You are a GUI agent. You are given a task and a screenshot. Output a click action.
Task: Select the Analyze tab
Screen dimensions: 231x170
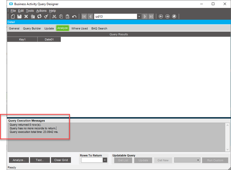point(62,28)
